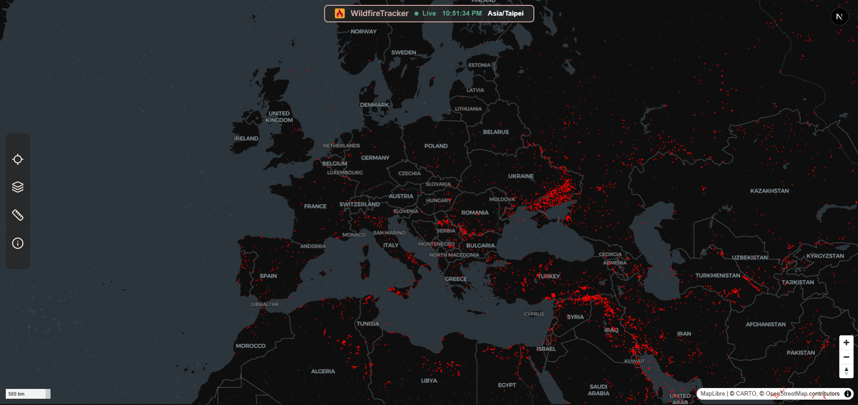The image size is (858, 405).
Task: Click the POLAND country label
Action: pyautogui.click(x=436, y=146)
